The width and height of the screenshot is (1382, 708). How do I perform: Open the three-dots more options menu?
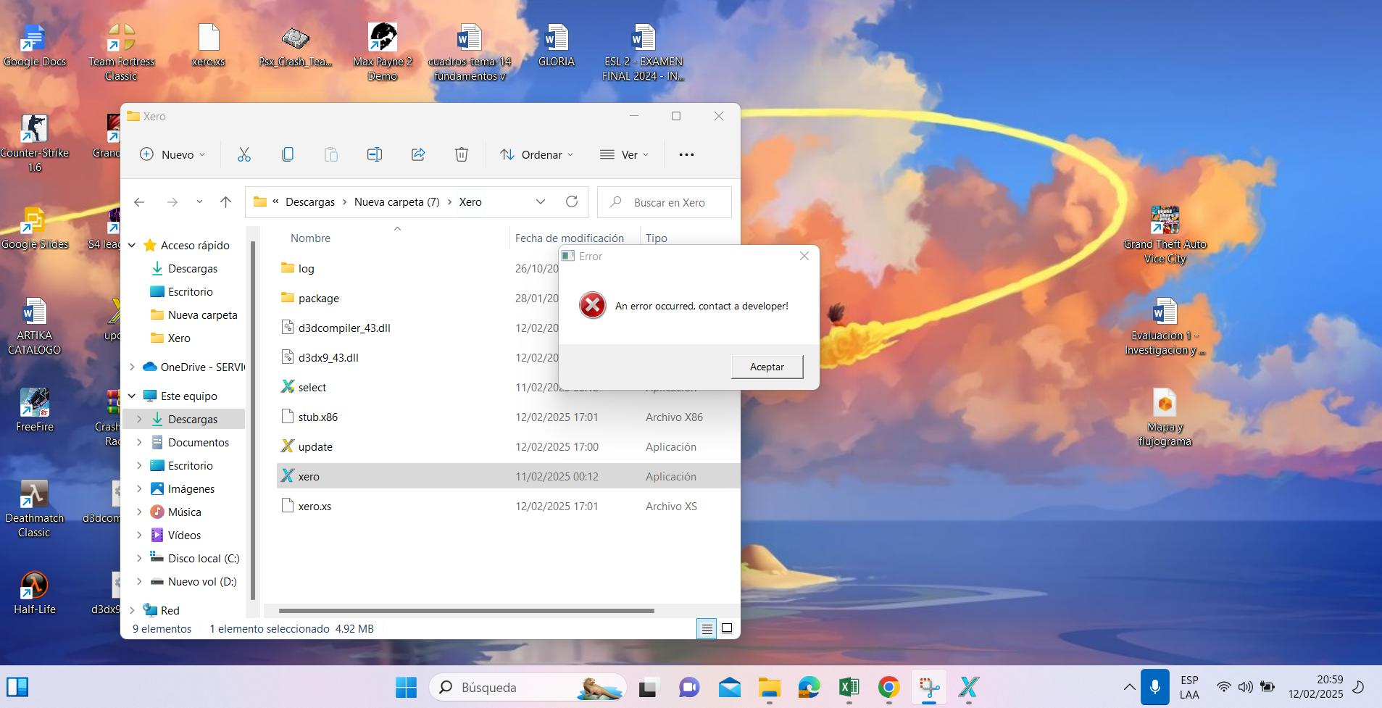click(x=686, y=154)
